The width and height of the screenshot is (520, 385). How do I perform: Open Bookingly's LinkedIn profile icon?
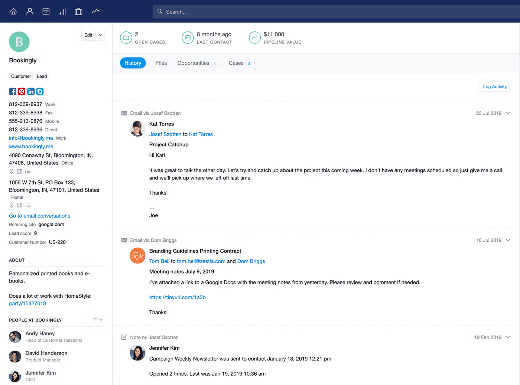click(x=31, y=91)
